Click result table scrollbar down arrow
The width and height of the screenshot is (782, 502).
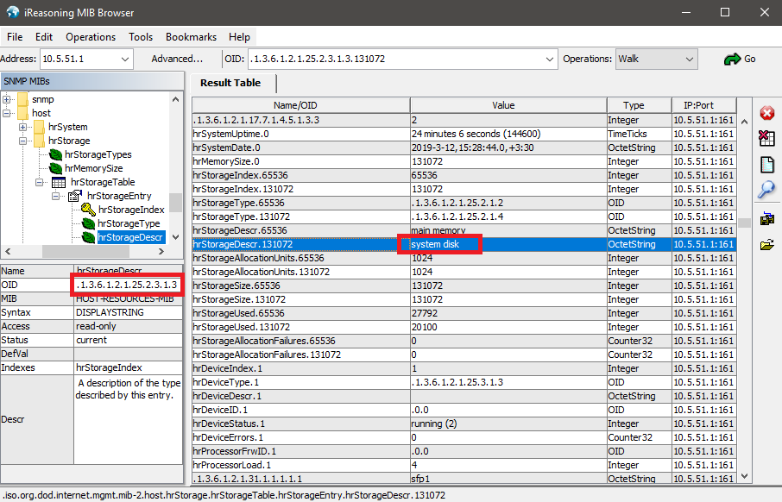pos(745,476)
